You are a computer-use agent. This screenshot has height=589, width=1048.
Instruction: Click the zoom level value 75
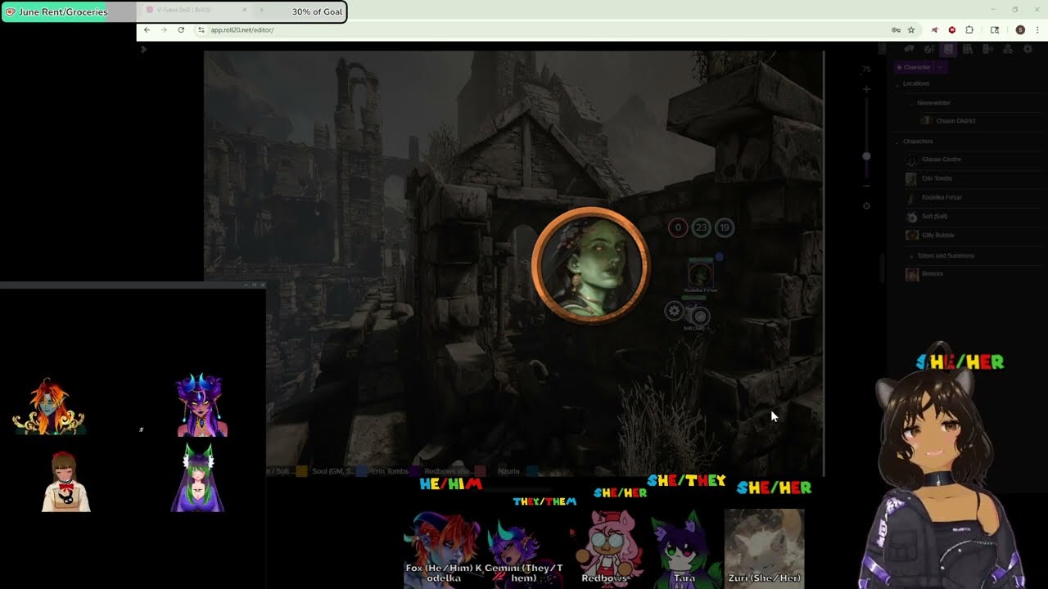(866, 70)
